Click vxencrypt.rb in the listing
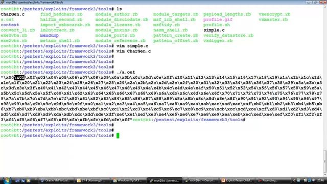Screen dimensions: 327x184 click(x=274, y=14)
